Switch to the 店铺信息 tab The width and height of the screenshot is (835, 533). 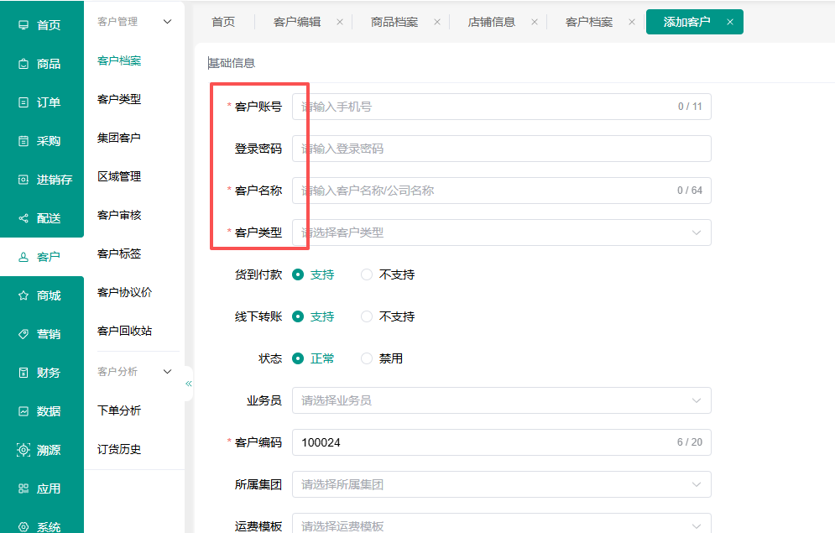492,22
